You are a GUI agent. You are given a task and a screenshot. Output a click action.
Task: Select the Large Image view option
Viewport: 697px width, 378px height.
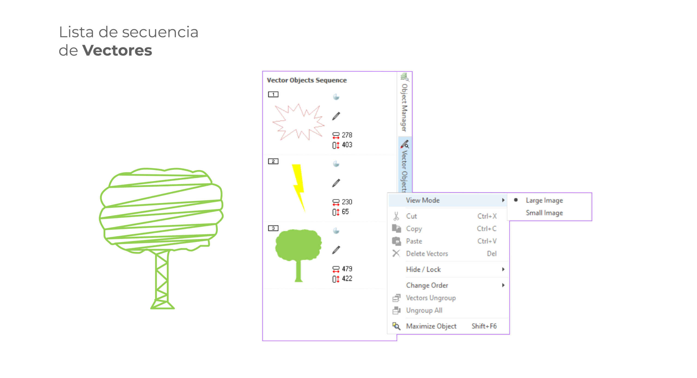544,200
